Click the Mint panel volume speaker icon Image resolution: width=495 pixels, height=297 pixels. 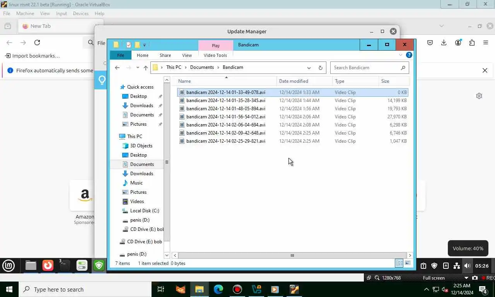pos(467,266)
